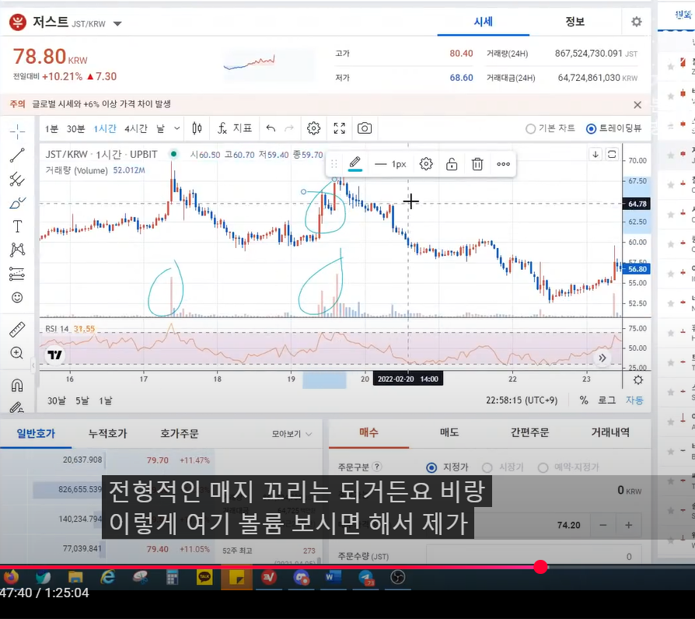This screenshot has height=619, width=695.
Task: Change drawing line color with pencil icon
Action: pyautogui.click(x=355, y=163)
